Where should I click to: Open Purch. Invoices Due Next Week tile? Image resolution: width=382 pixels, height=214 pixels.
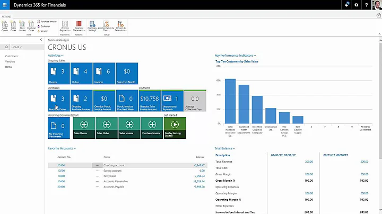pyautogui.click(x=127, y=101)
